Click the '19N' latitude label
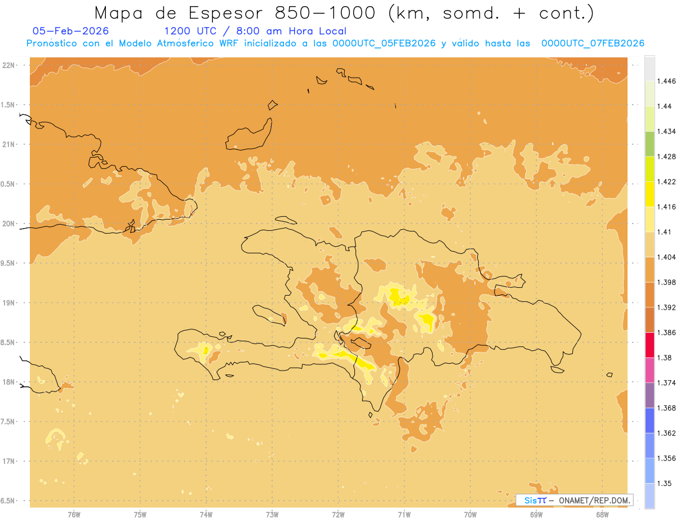The height and width of the screenshot is (522, 676). click(x=9, y=303)
